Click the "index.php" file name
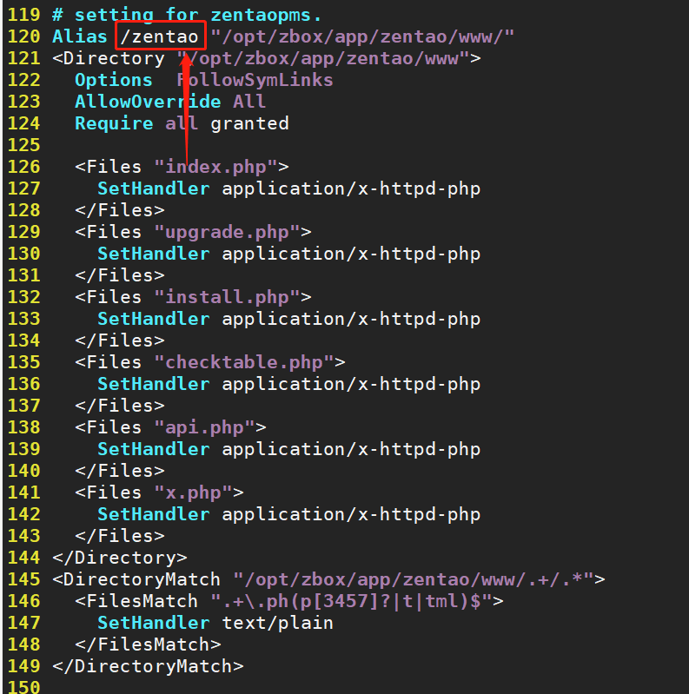Screen dimensions: 689x694 coord(215,167)
